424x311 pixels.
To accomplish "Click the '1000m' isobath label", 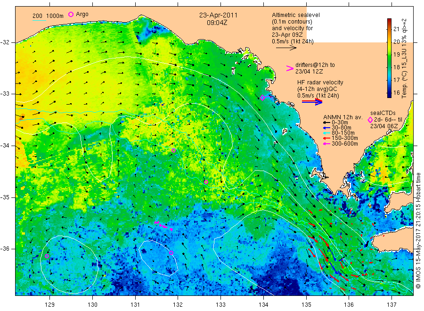I will tap(55, 16).
